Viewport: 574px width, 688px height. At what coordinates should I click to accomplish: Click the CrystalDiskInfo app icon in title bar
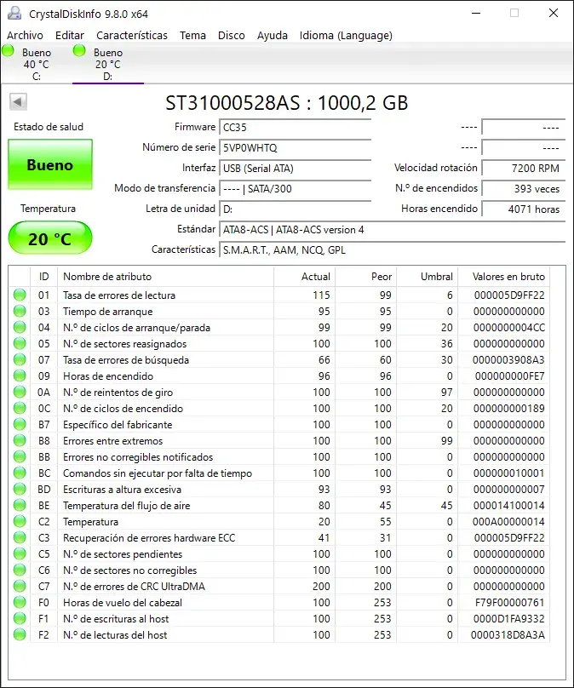point(14,13)
